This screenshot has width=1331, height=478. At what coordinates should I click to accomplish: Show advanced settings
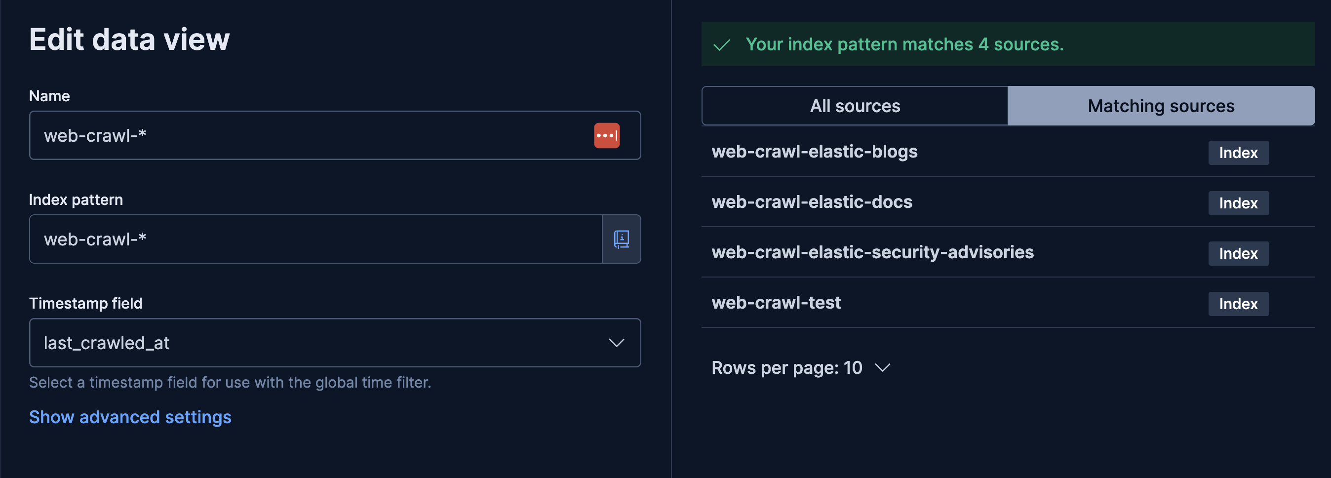[x=130, y=417]
